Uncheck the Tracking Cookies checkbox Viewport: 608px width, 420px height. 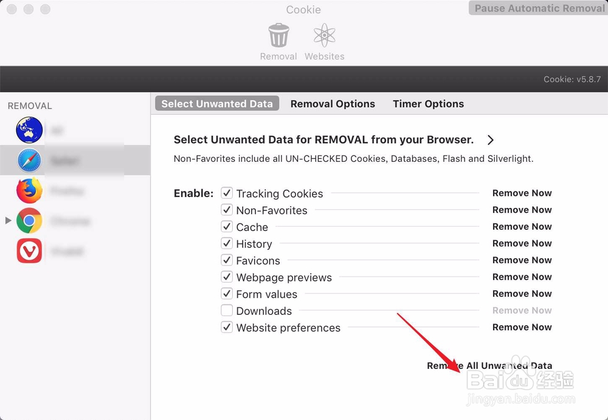pyautogui.click(x=227, y=193)
